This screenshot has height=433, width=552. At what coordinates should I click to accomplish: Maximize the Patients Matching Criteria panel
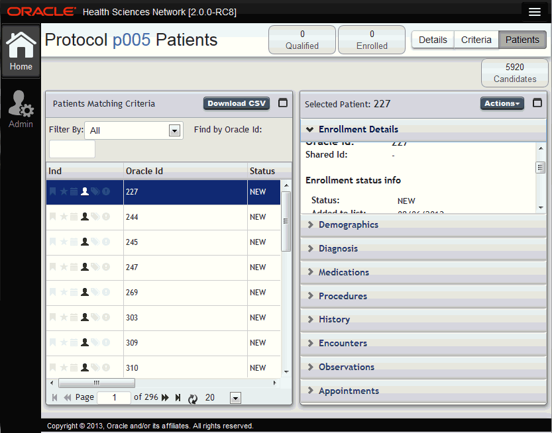(283, 103)
